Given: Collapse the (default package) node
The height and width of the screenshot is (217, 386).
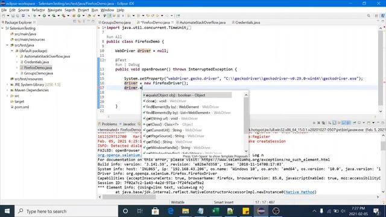Looking at the screenshot, I should pos(12,51).
